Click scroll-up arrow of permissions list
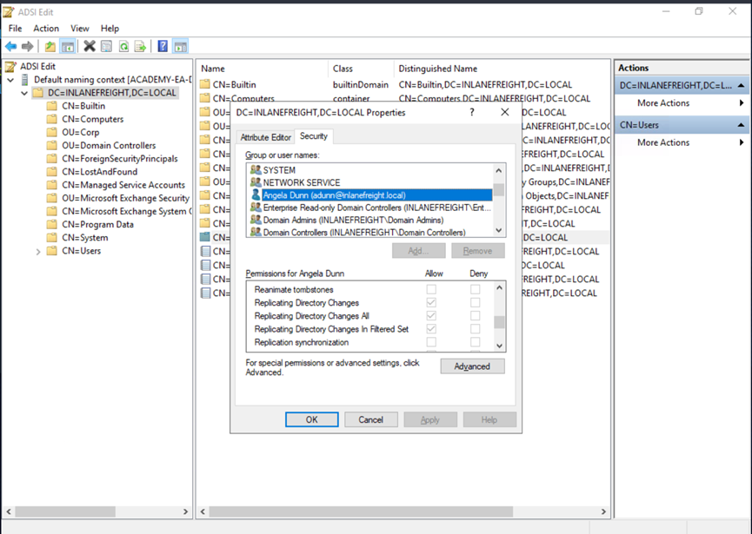The height and width of the screenshot is (534, 752). [x=499, y=287]
